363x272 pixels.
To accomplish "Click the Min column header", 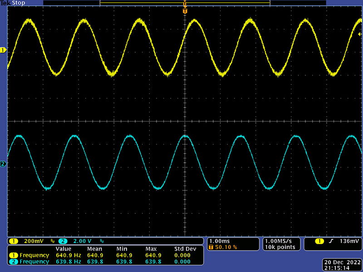I will point(122,249).
